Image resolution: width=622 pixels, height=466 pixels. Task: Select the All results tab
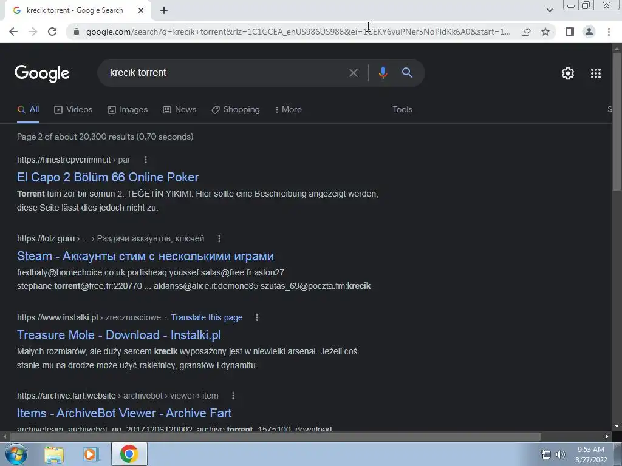[x=28, y=110]
